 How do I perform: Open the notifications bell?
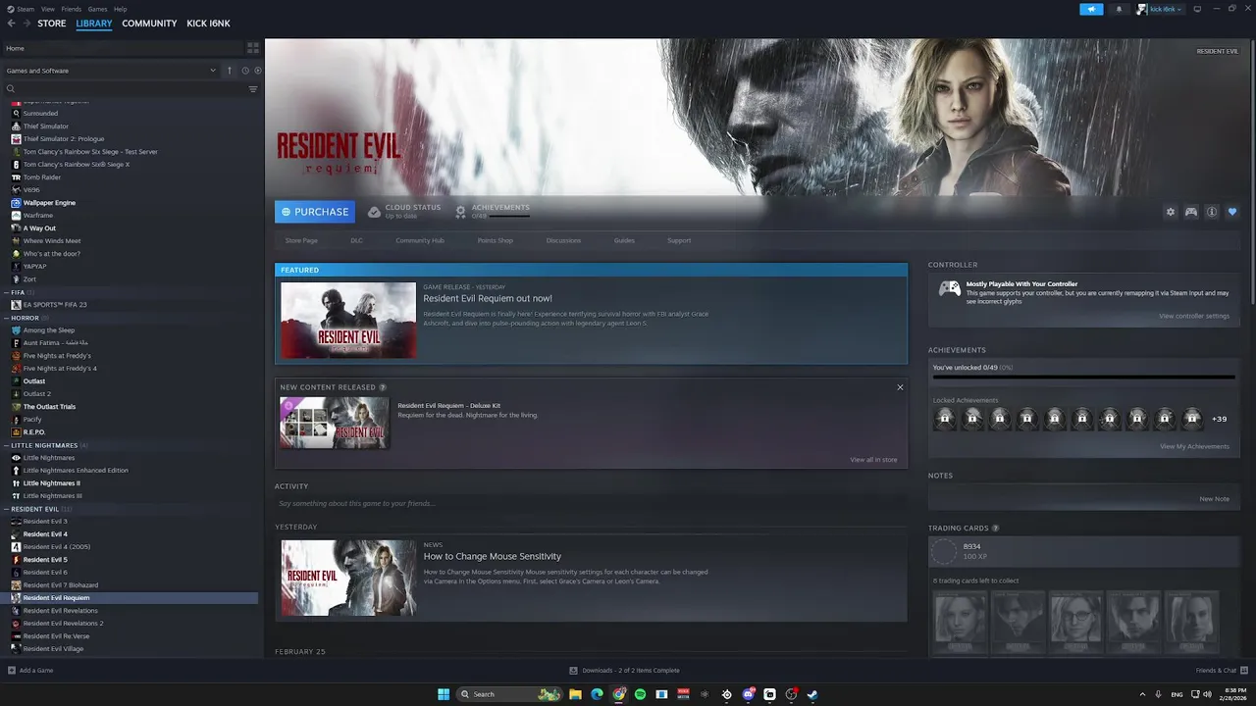1119,9
